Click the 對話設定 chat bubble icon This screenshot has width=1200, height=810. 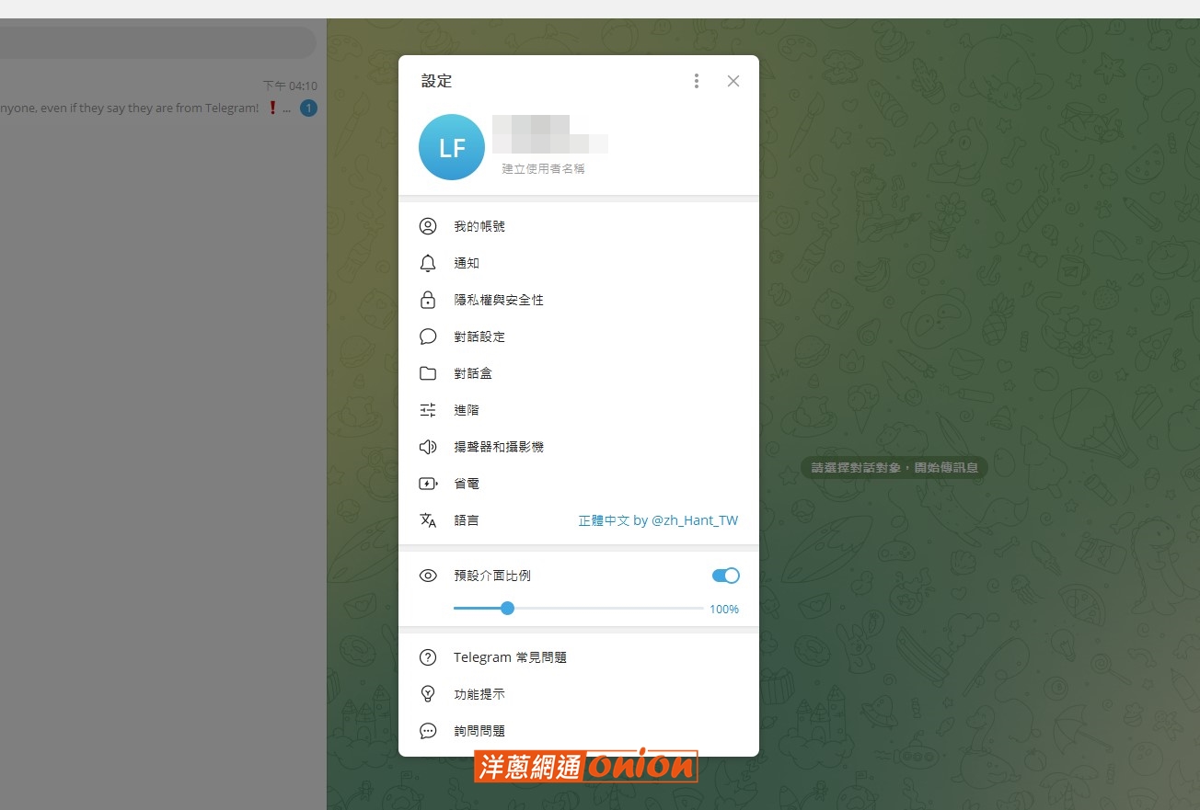point(428,337)
